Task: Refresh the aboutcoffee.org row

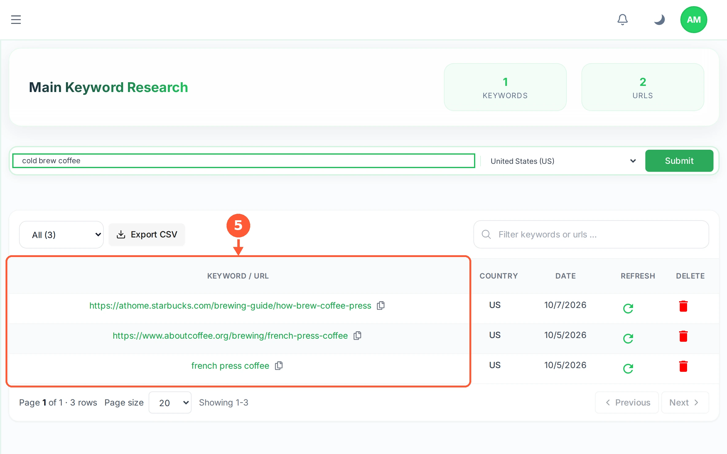Action: (628, 338)
